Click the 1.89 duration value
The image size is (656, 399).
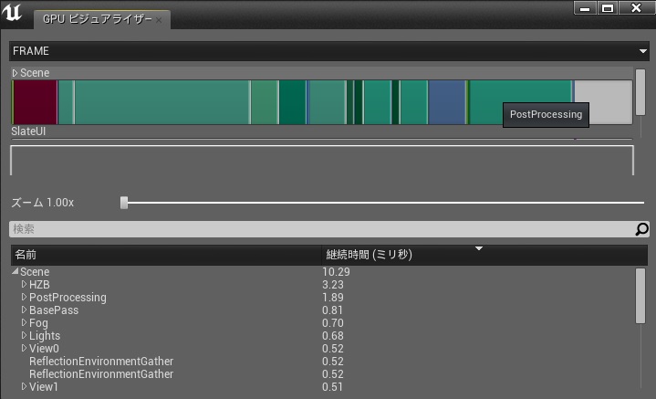click(x=333, y=298)
